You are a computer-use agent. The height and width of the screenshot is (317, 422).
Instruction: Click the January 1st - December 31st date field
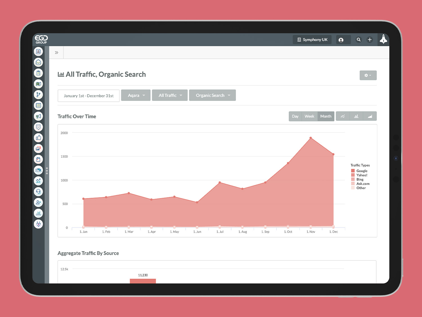click(89, 96)
